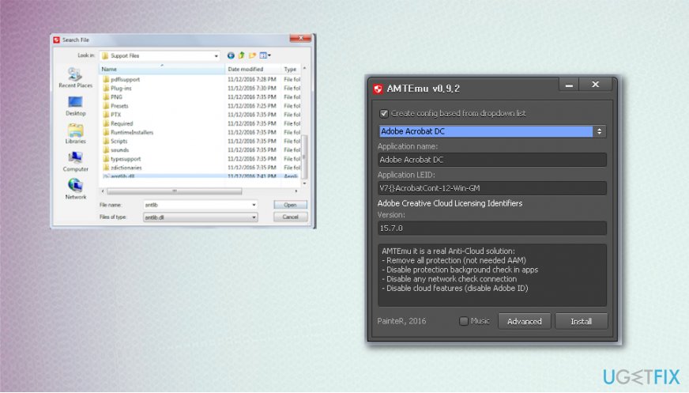689x393 pixels.
Task: Select the PTX folder icon
Action: point(106,115)
